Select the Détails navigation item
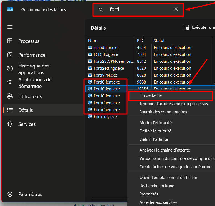The image size is (215, 206). (43, 110)
